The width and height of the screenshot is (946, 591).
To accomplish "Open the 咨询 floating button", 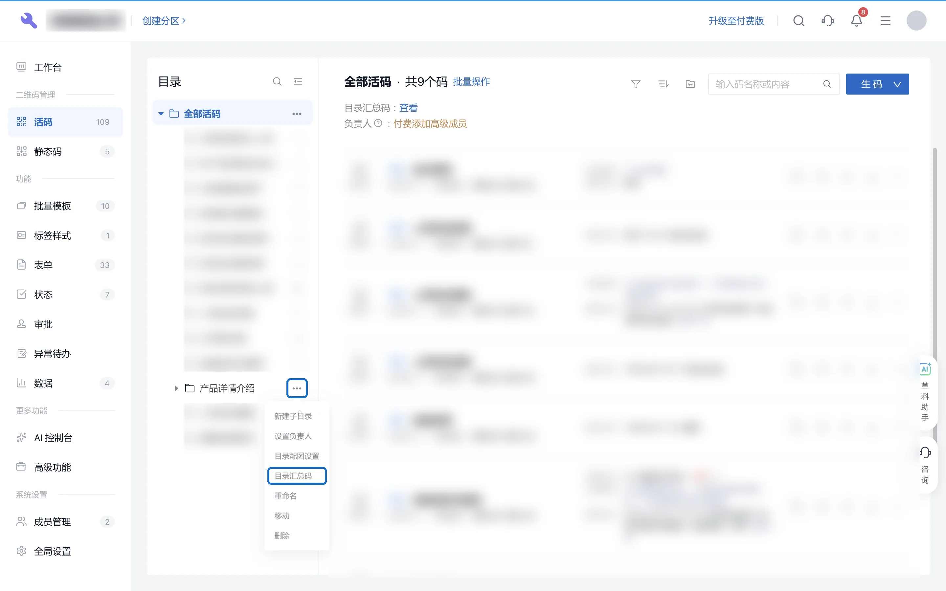I will (x=925, y=465).
